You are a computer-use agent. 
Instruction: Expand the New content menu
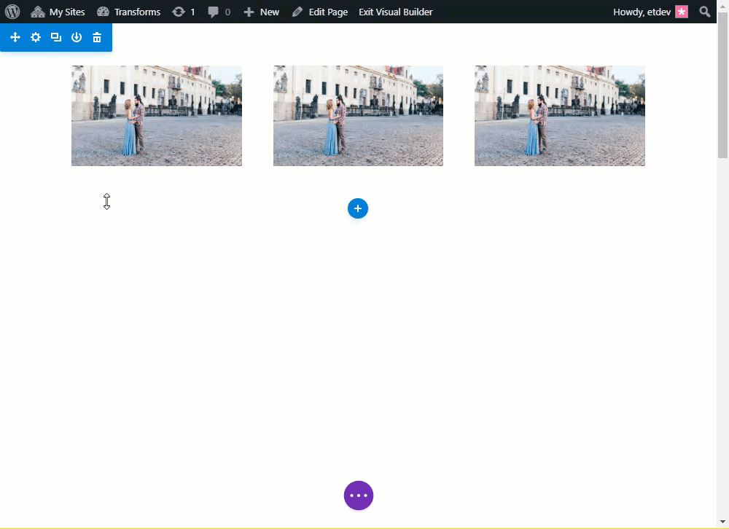coord(261,12)
